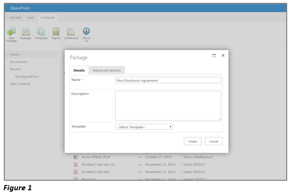Open the Select Template dropdown

click(x=144, y=127)
